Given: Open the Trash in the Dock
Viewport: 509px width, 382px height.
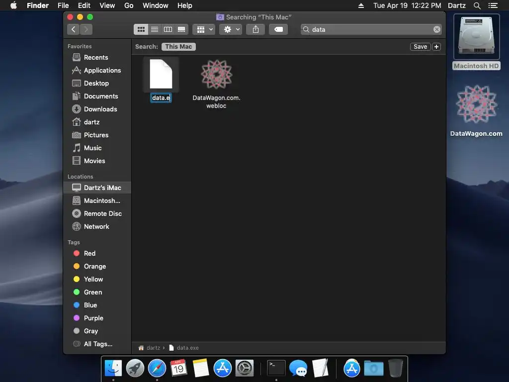Looking at the screenshot, I should [395, 369].
